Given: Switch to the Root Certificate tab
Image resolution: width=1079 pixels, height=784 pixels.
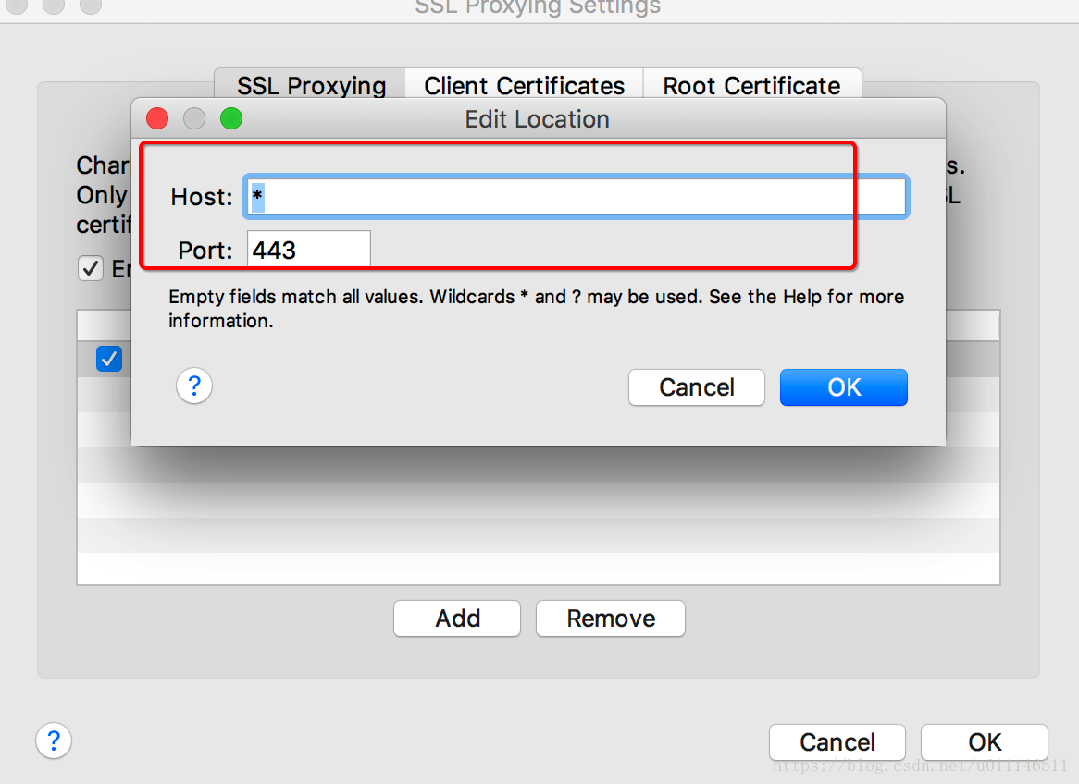Looking at the screenshot, I should pyautogui.click(x=751, y=85).
